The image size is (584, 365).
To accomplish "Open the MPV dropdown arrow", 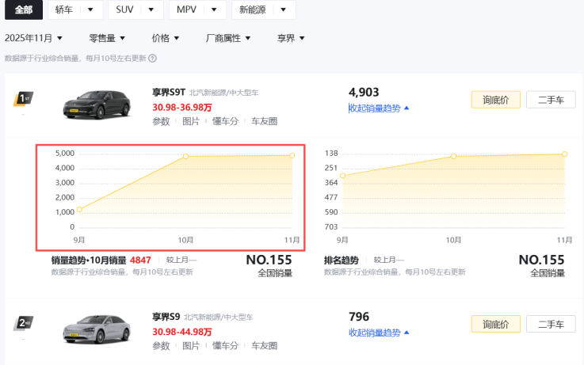I will pyautogui.click(x=214, y=10).
